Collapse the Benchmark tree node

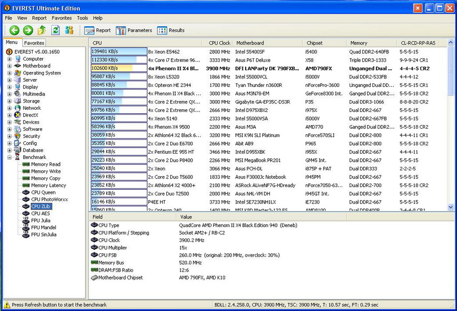tap(9, 157)
